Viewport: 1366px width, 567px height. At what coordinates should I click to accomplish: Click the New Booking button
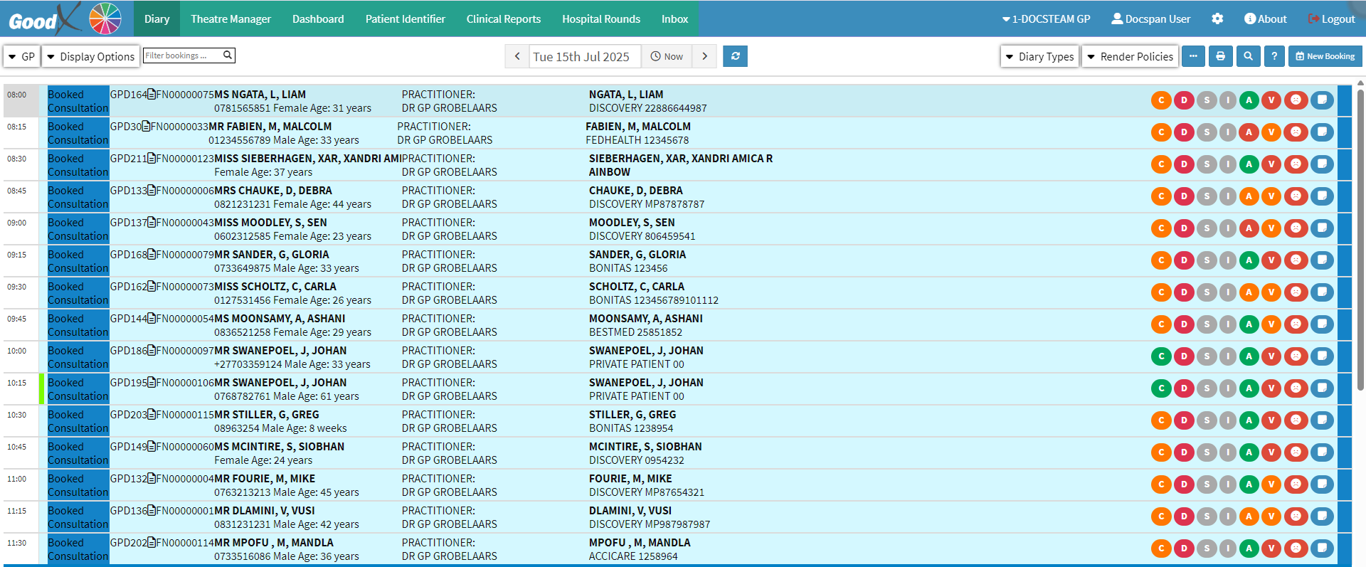1325,56
